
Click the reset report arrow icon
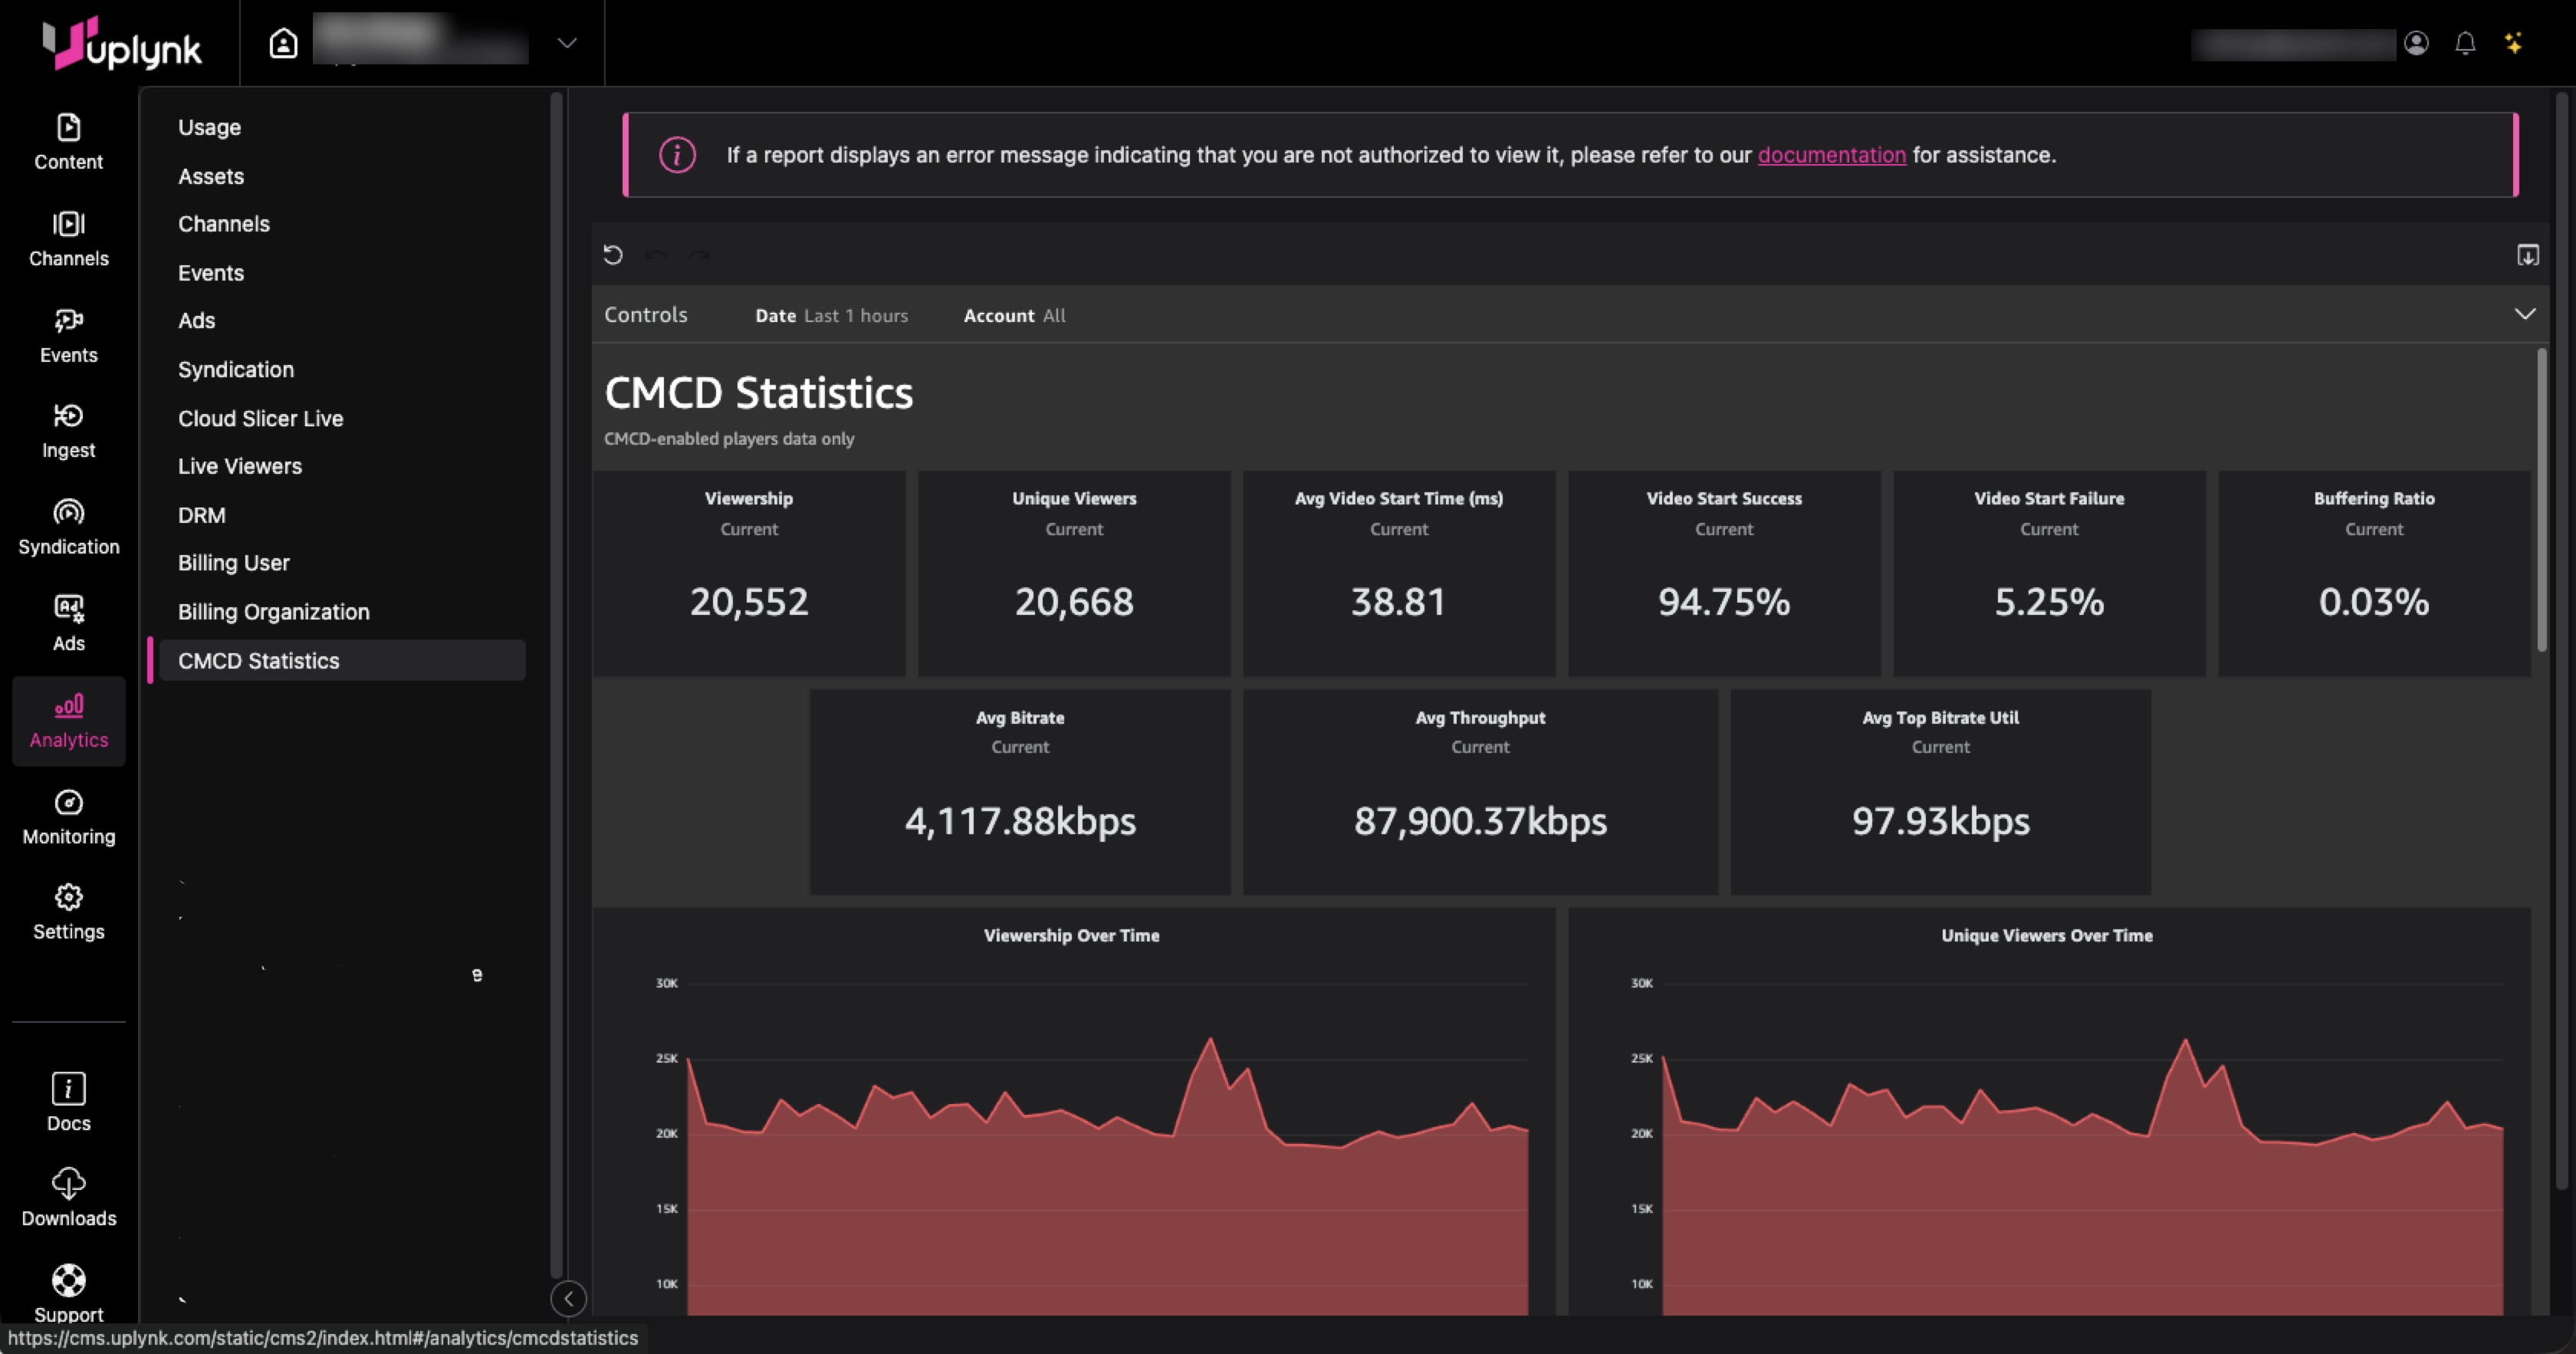[x=613, y=255]
